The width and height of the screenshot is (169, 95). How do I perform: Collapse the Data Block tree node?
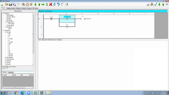point(5,27)
